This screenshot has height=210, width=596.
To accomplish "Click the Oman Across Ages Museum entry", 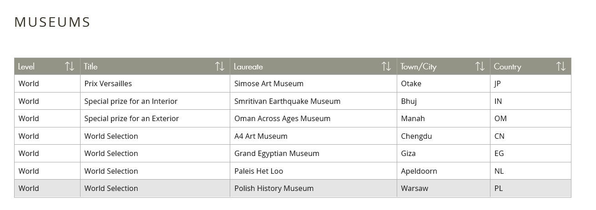I will [x=282, y=118].
